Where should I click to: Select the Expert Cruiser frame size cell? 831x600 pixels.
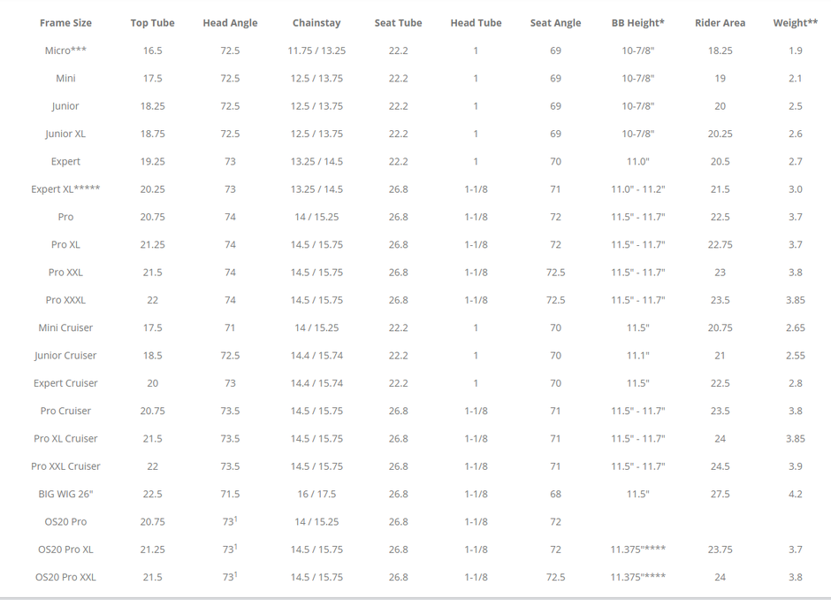tap(65, 383)
